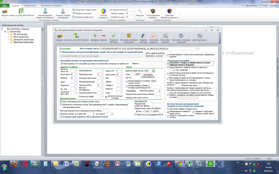Image resolution: width=279 pixels, height=174 pixels.
Task: Click marvel_av_price xls icon in main ribbon
Action: 22,11
